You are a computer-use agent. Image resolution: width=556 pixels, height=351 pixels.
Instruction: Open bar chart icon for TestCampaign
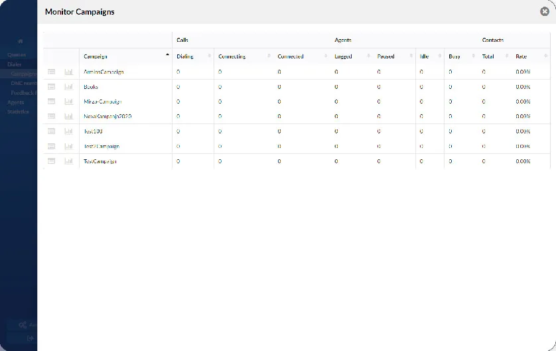click(x=69, y=161)
